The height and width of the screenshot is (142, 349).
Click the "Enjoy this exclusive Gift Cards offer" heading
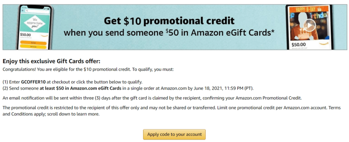(51, 61)
